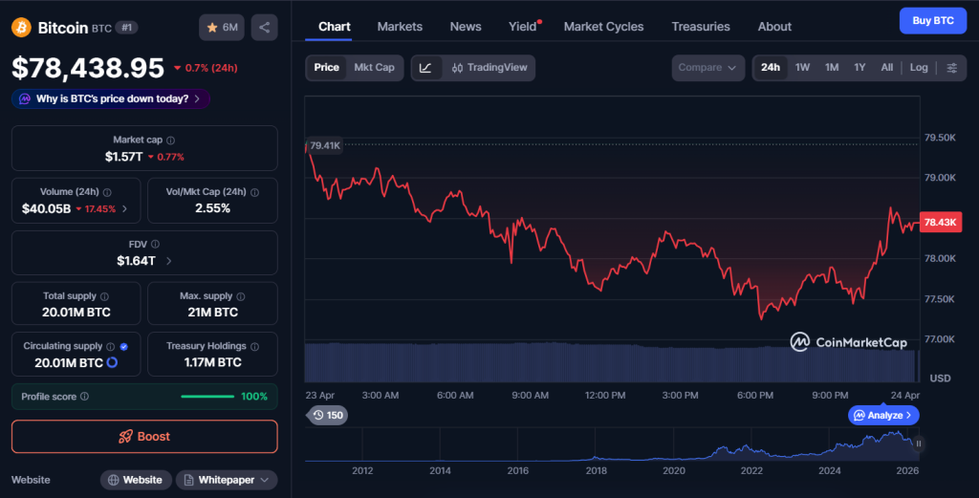979x498 pixels.
Task: Switch to the Treasuries tab
Action: [x=700, y=27]
